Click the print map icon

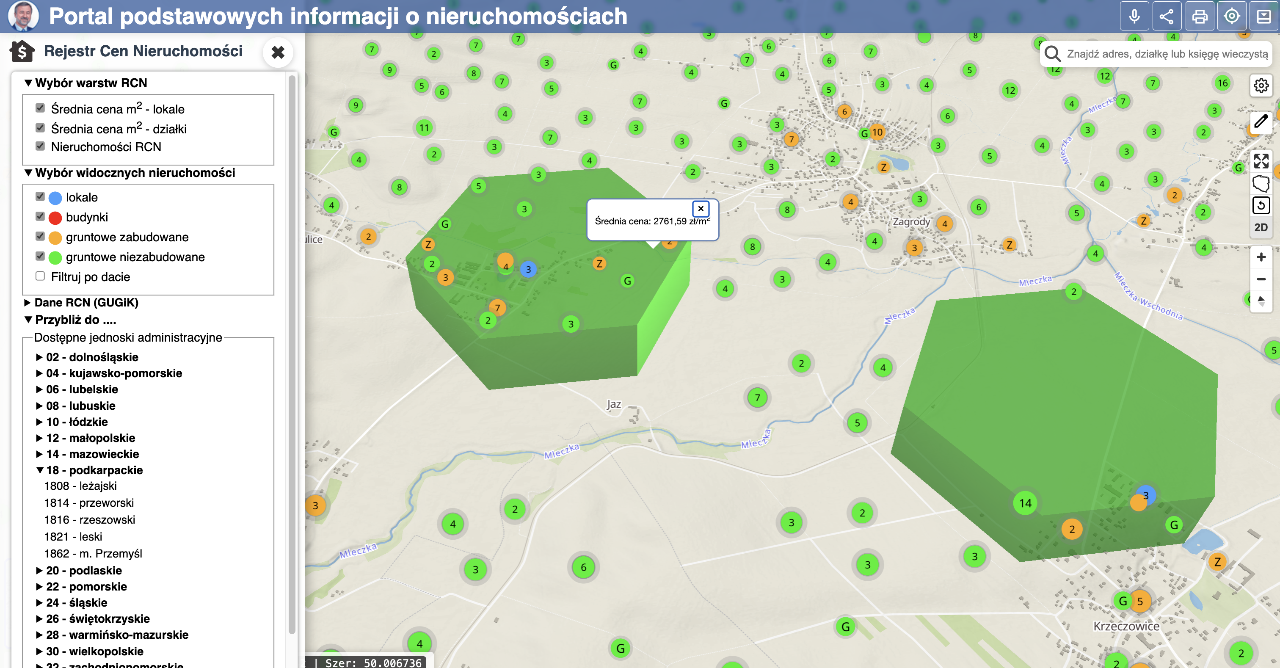click(x=1200, y=17)
